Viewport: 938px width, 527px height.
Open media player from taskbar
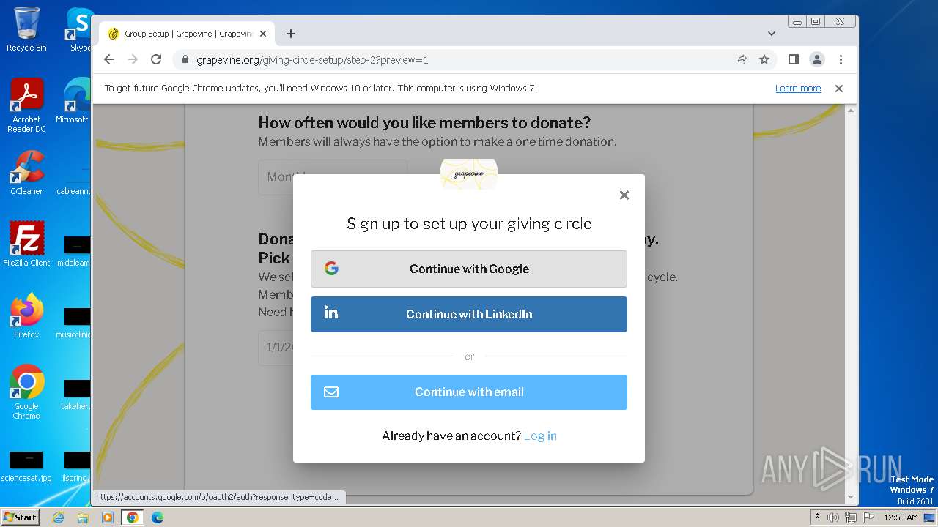[x=108, y=517]
